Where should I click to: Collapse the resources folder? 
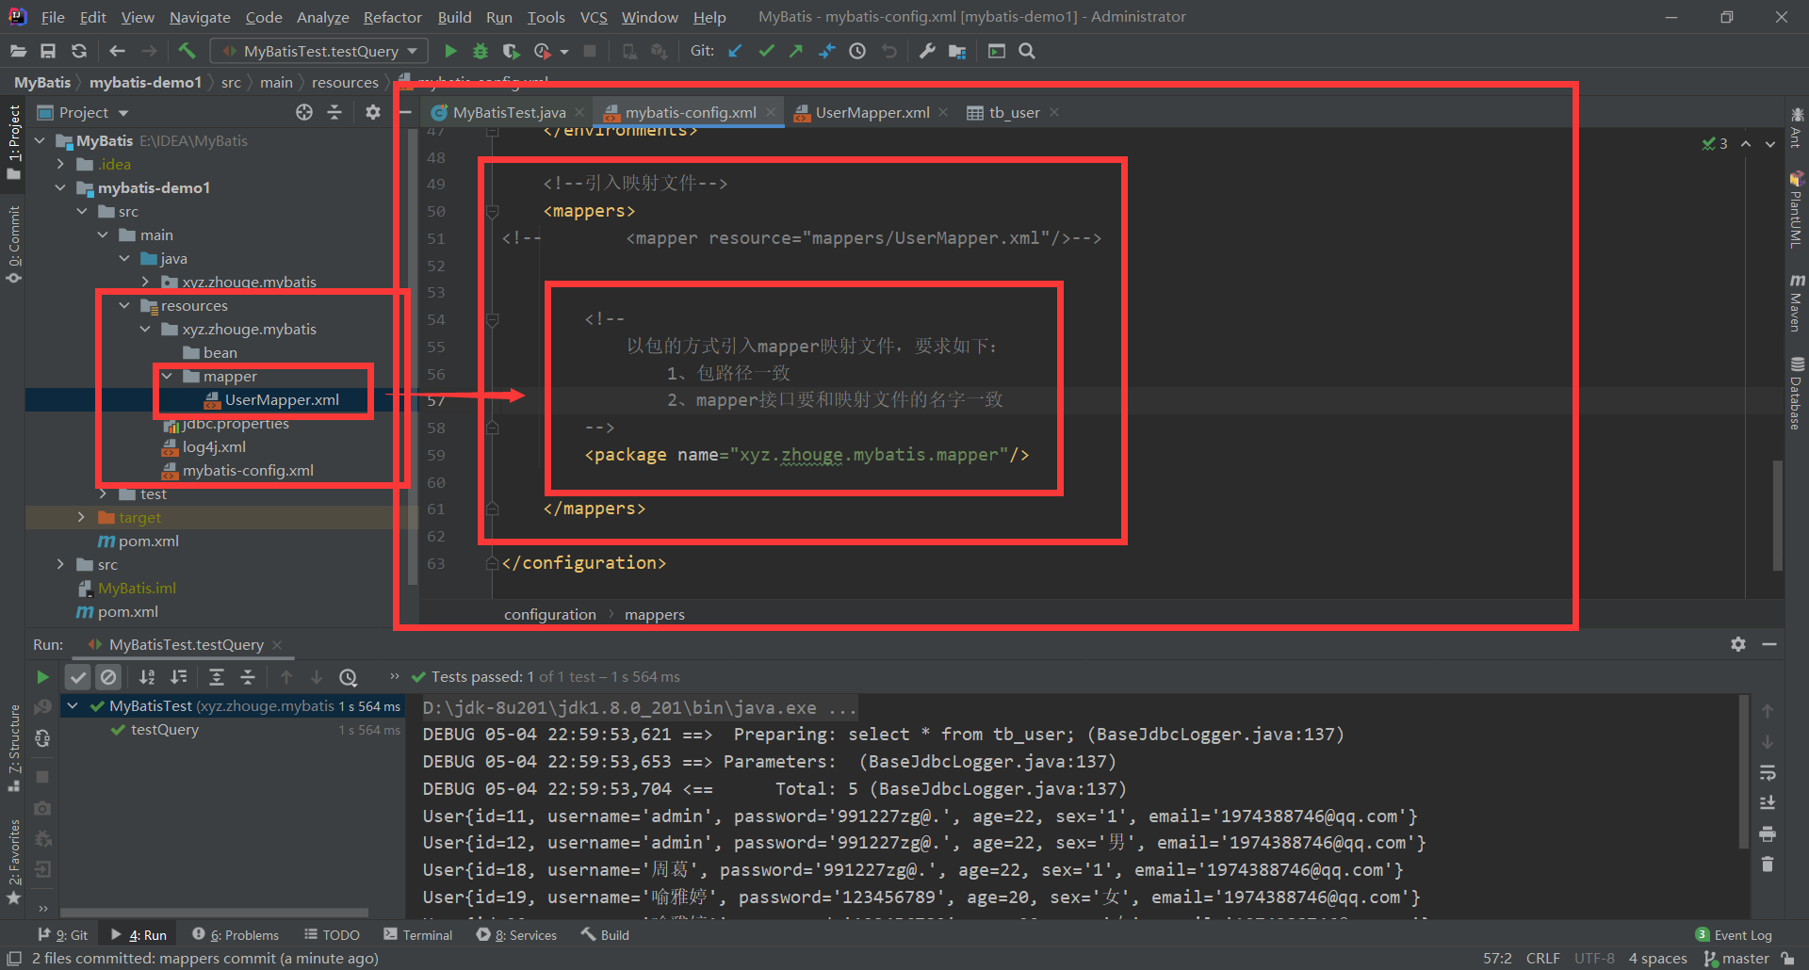123,305
